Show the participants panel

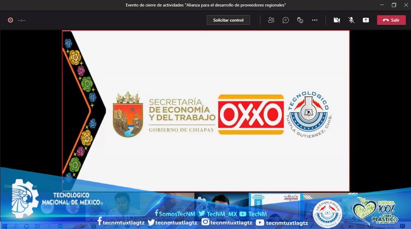coord(271,20)
